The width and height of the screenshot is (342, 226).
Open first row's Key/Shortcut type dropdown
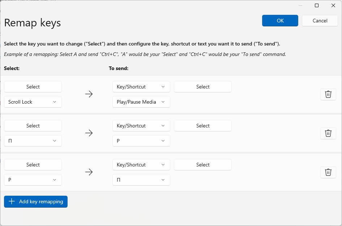coord(141,87)
